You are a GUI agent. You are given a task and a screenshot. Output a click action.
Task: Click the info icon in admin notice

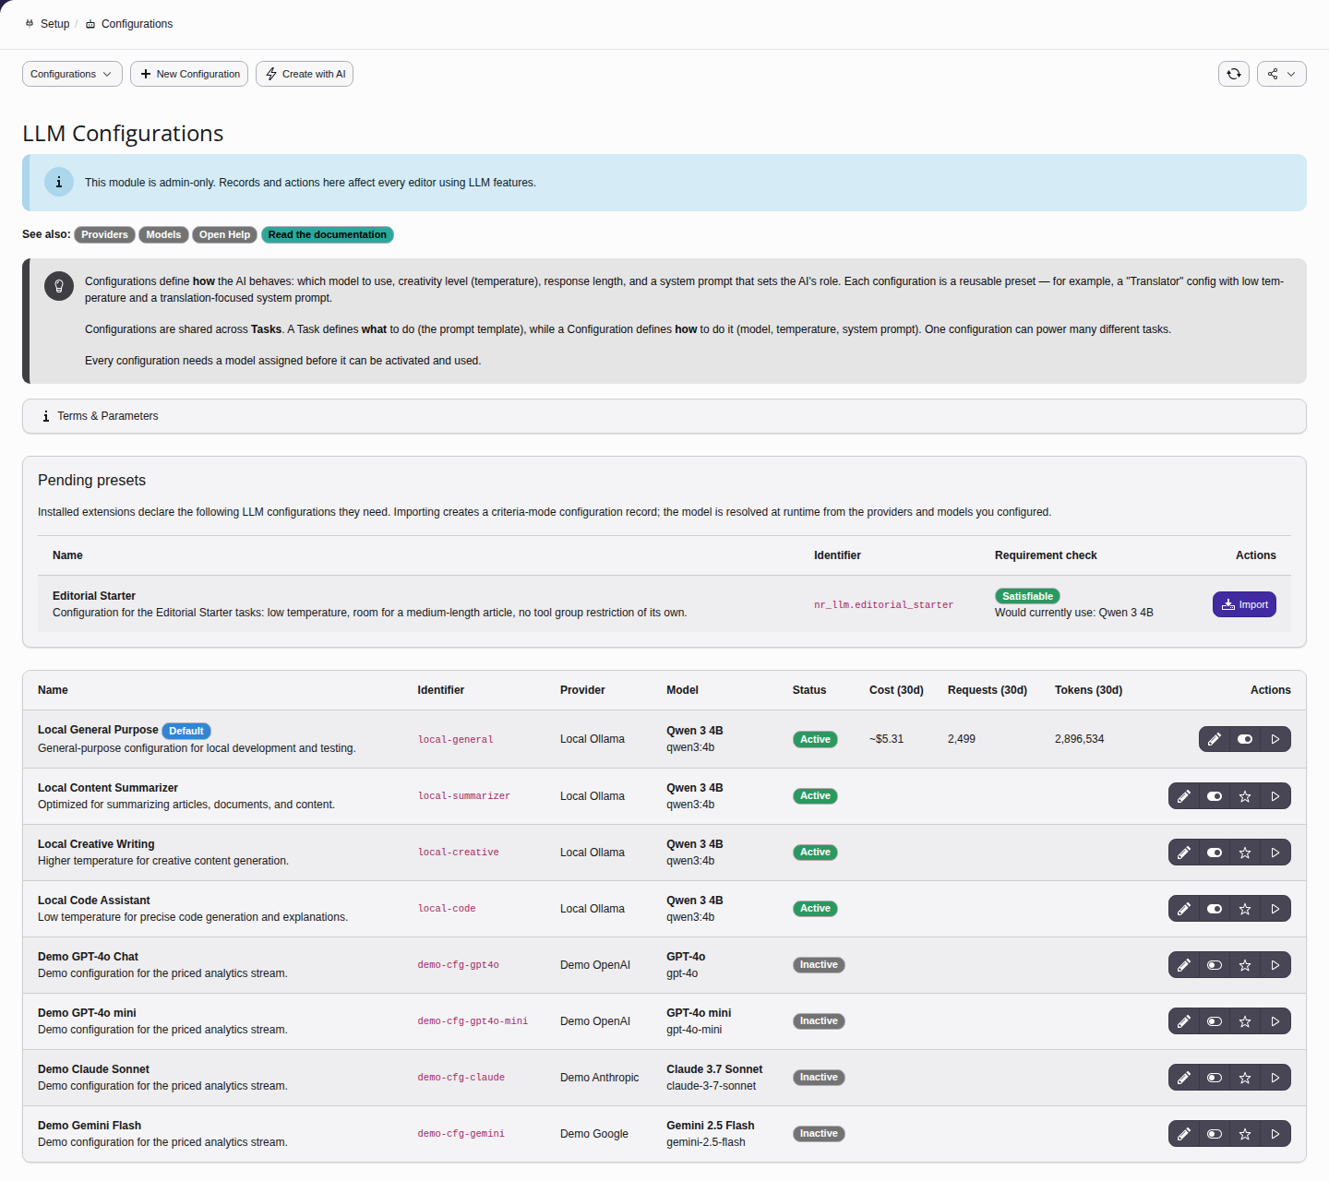[x=59, y=182]
